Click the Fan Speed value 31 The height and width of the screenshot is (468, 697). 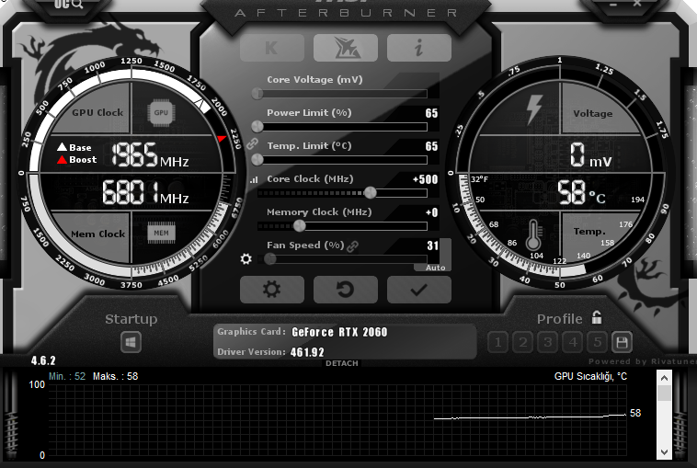pos(433,245)
